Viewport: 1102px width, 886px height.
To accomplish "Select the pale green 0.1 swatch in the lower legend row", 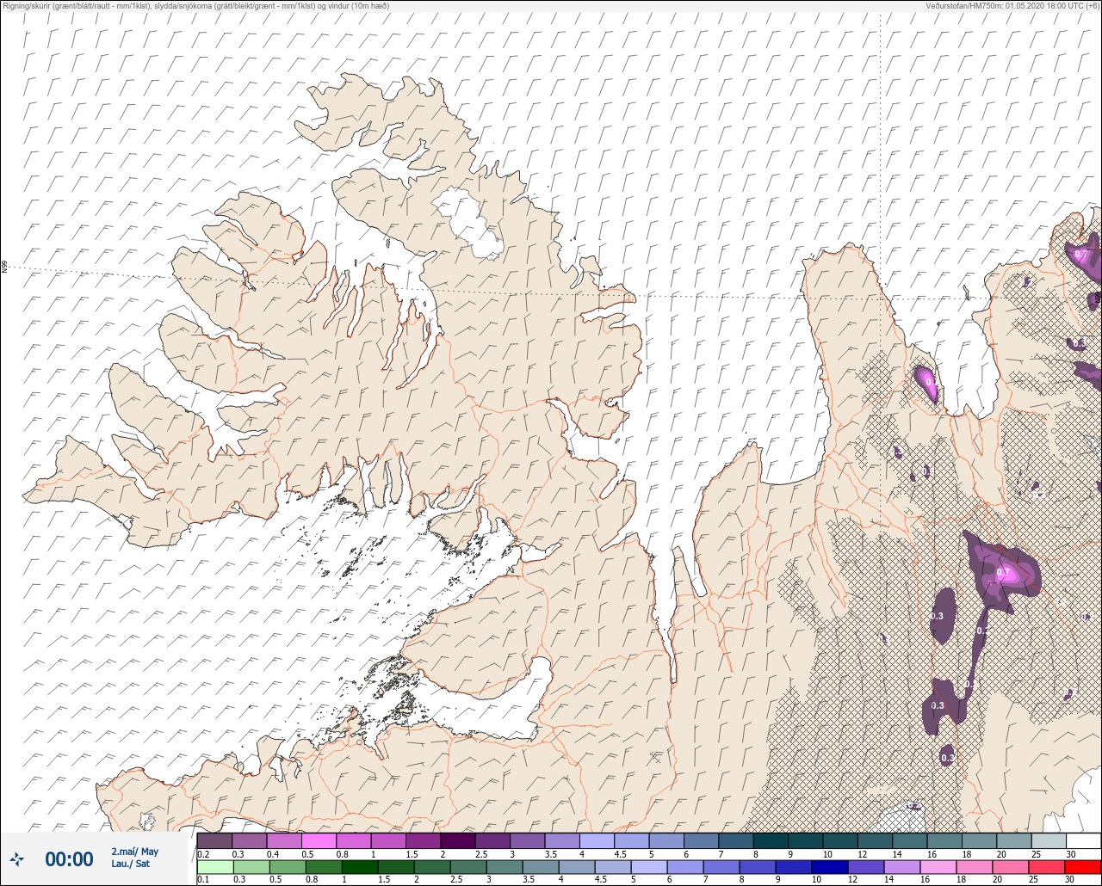I will [x=214, y=867].
